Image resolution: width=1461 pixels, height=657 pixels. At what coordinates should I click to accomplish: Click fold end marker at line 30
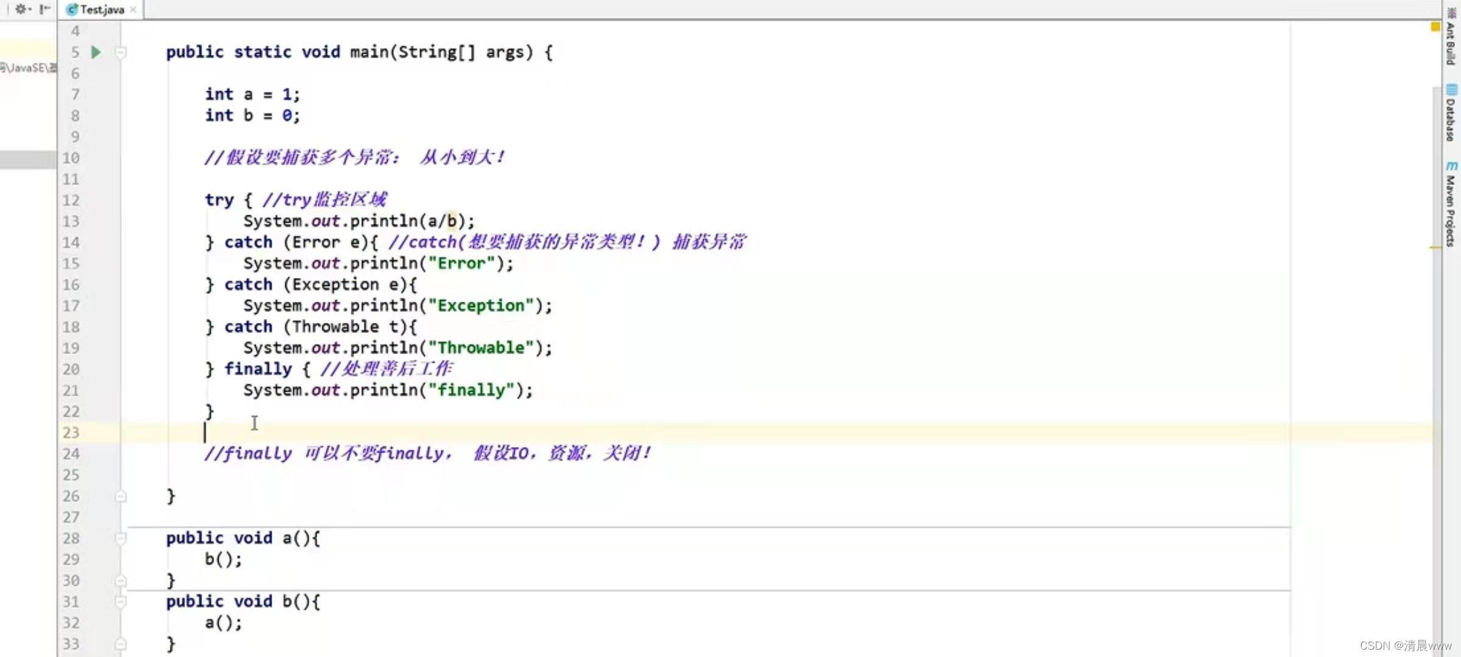coord(121,581)
